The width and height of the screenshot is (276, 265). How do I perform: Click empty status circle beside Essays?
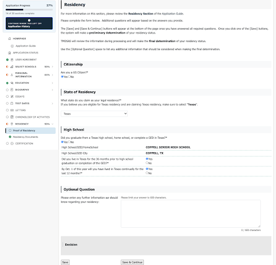(8, 97)
